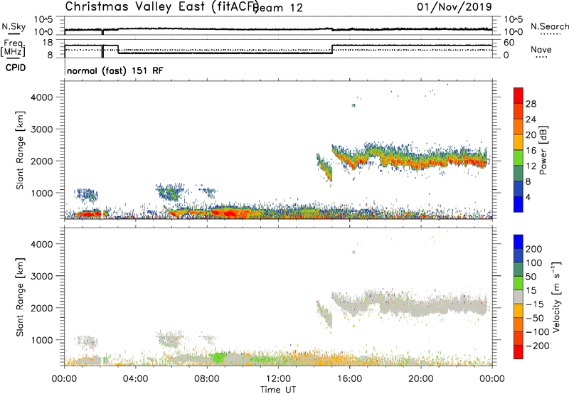Screen dimensions: 569x394
Task: Click the '3000' tick label on the velocity panel
Action: pos(42,276)
